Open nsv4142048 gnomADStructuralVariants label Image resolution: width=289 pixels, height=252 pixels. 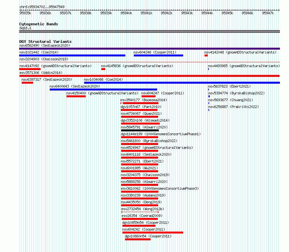point(240,52)
